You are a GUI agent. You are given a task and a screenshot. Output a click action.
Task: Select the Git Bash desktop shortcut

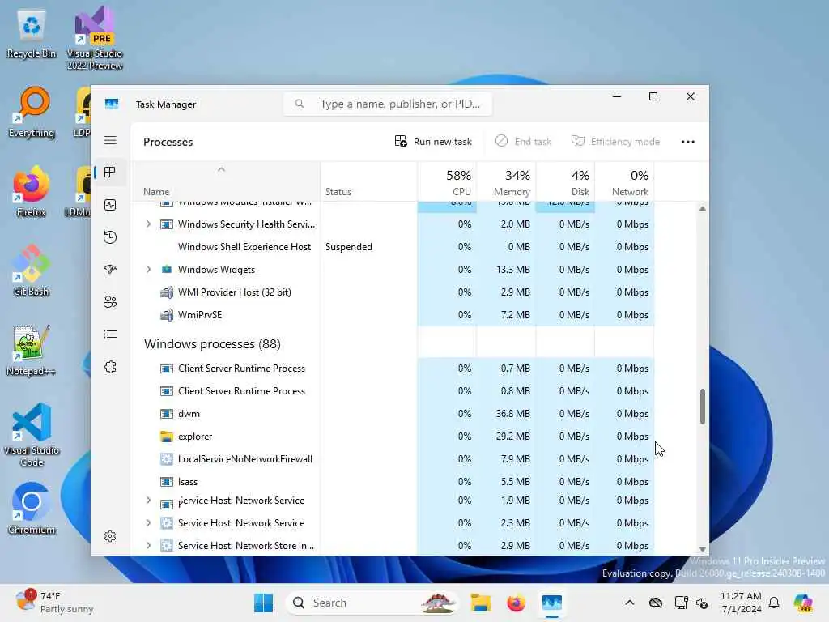(x=32, y=271)
